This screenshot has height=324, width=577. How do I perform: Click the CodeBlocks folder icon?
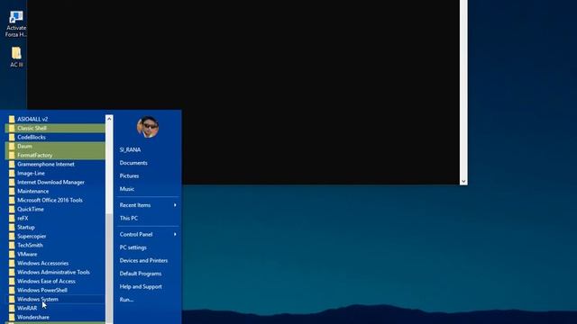tap(12, 137)
